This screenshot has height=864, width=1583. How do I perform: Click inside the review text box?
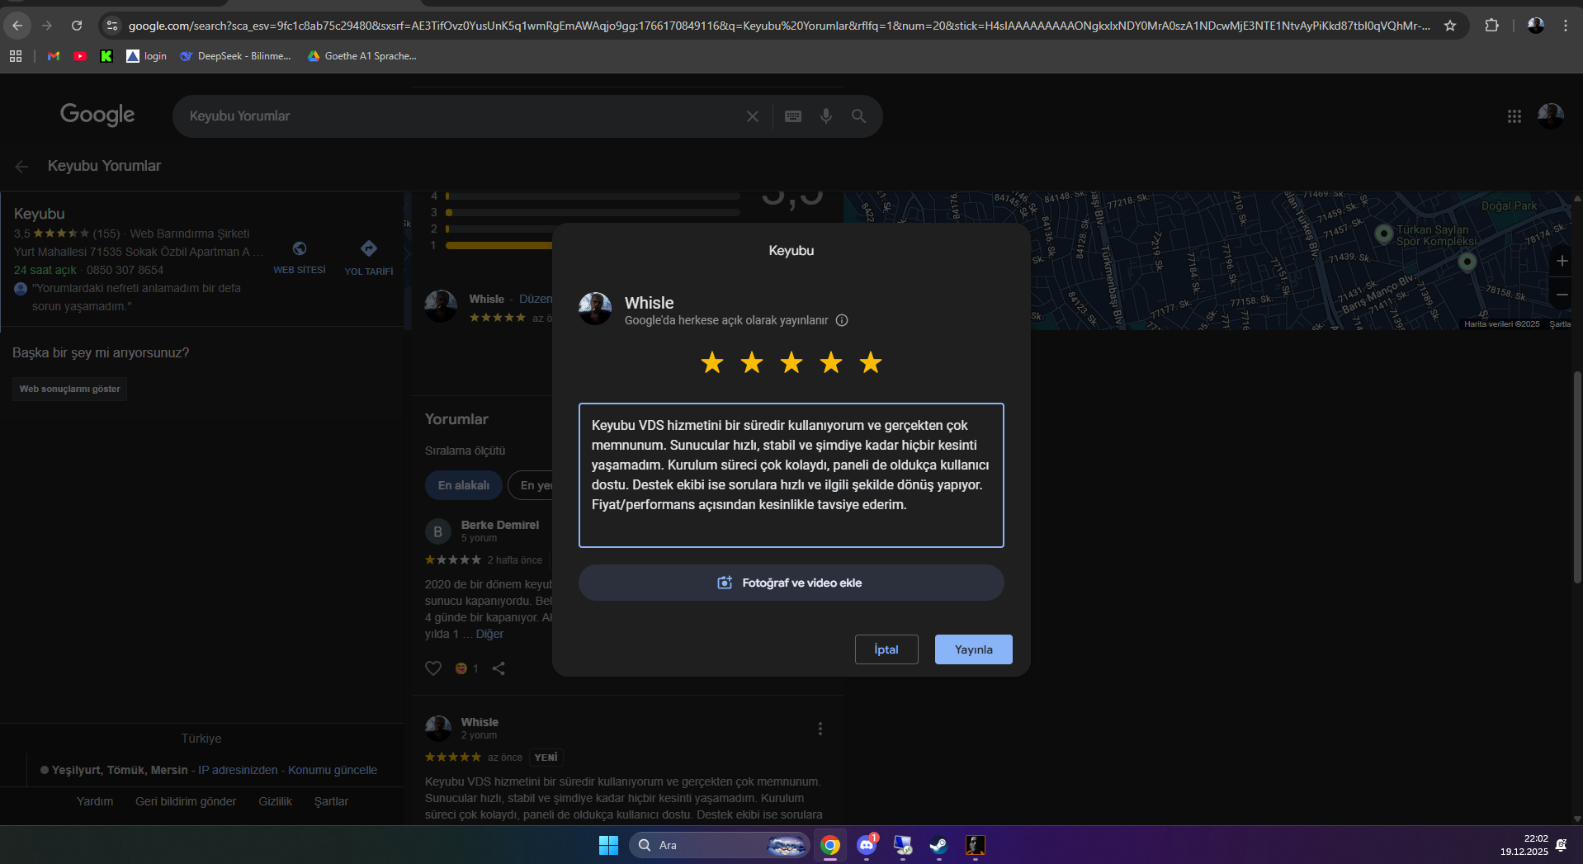point(791,475)
